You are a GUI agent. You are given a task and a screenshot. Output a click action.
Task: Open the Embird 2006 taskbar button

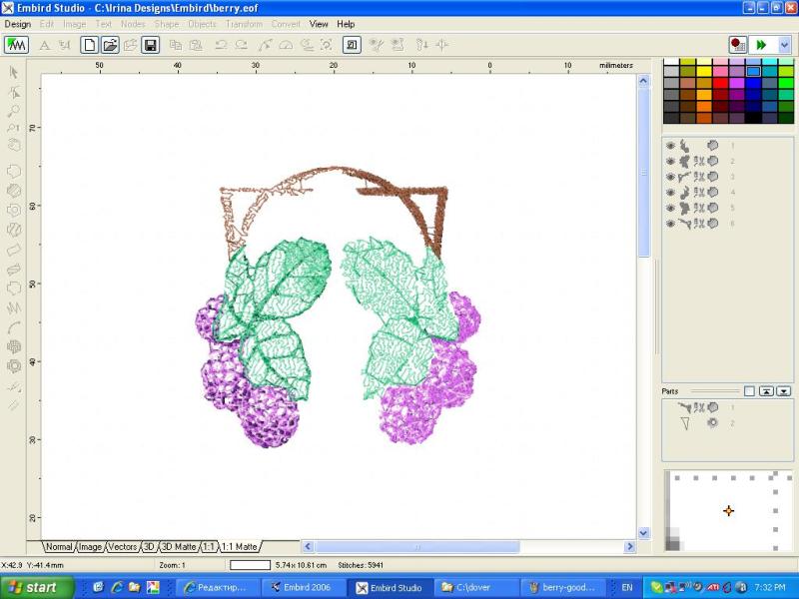[x=300, y=588]
